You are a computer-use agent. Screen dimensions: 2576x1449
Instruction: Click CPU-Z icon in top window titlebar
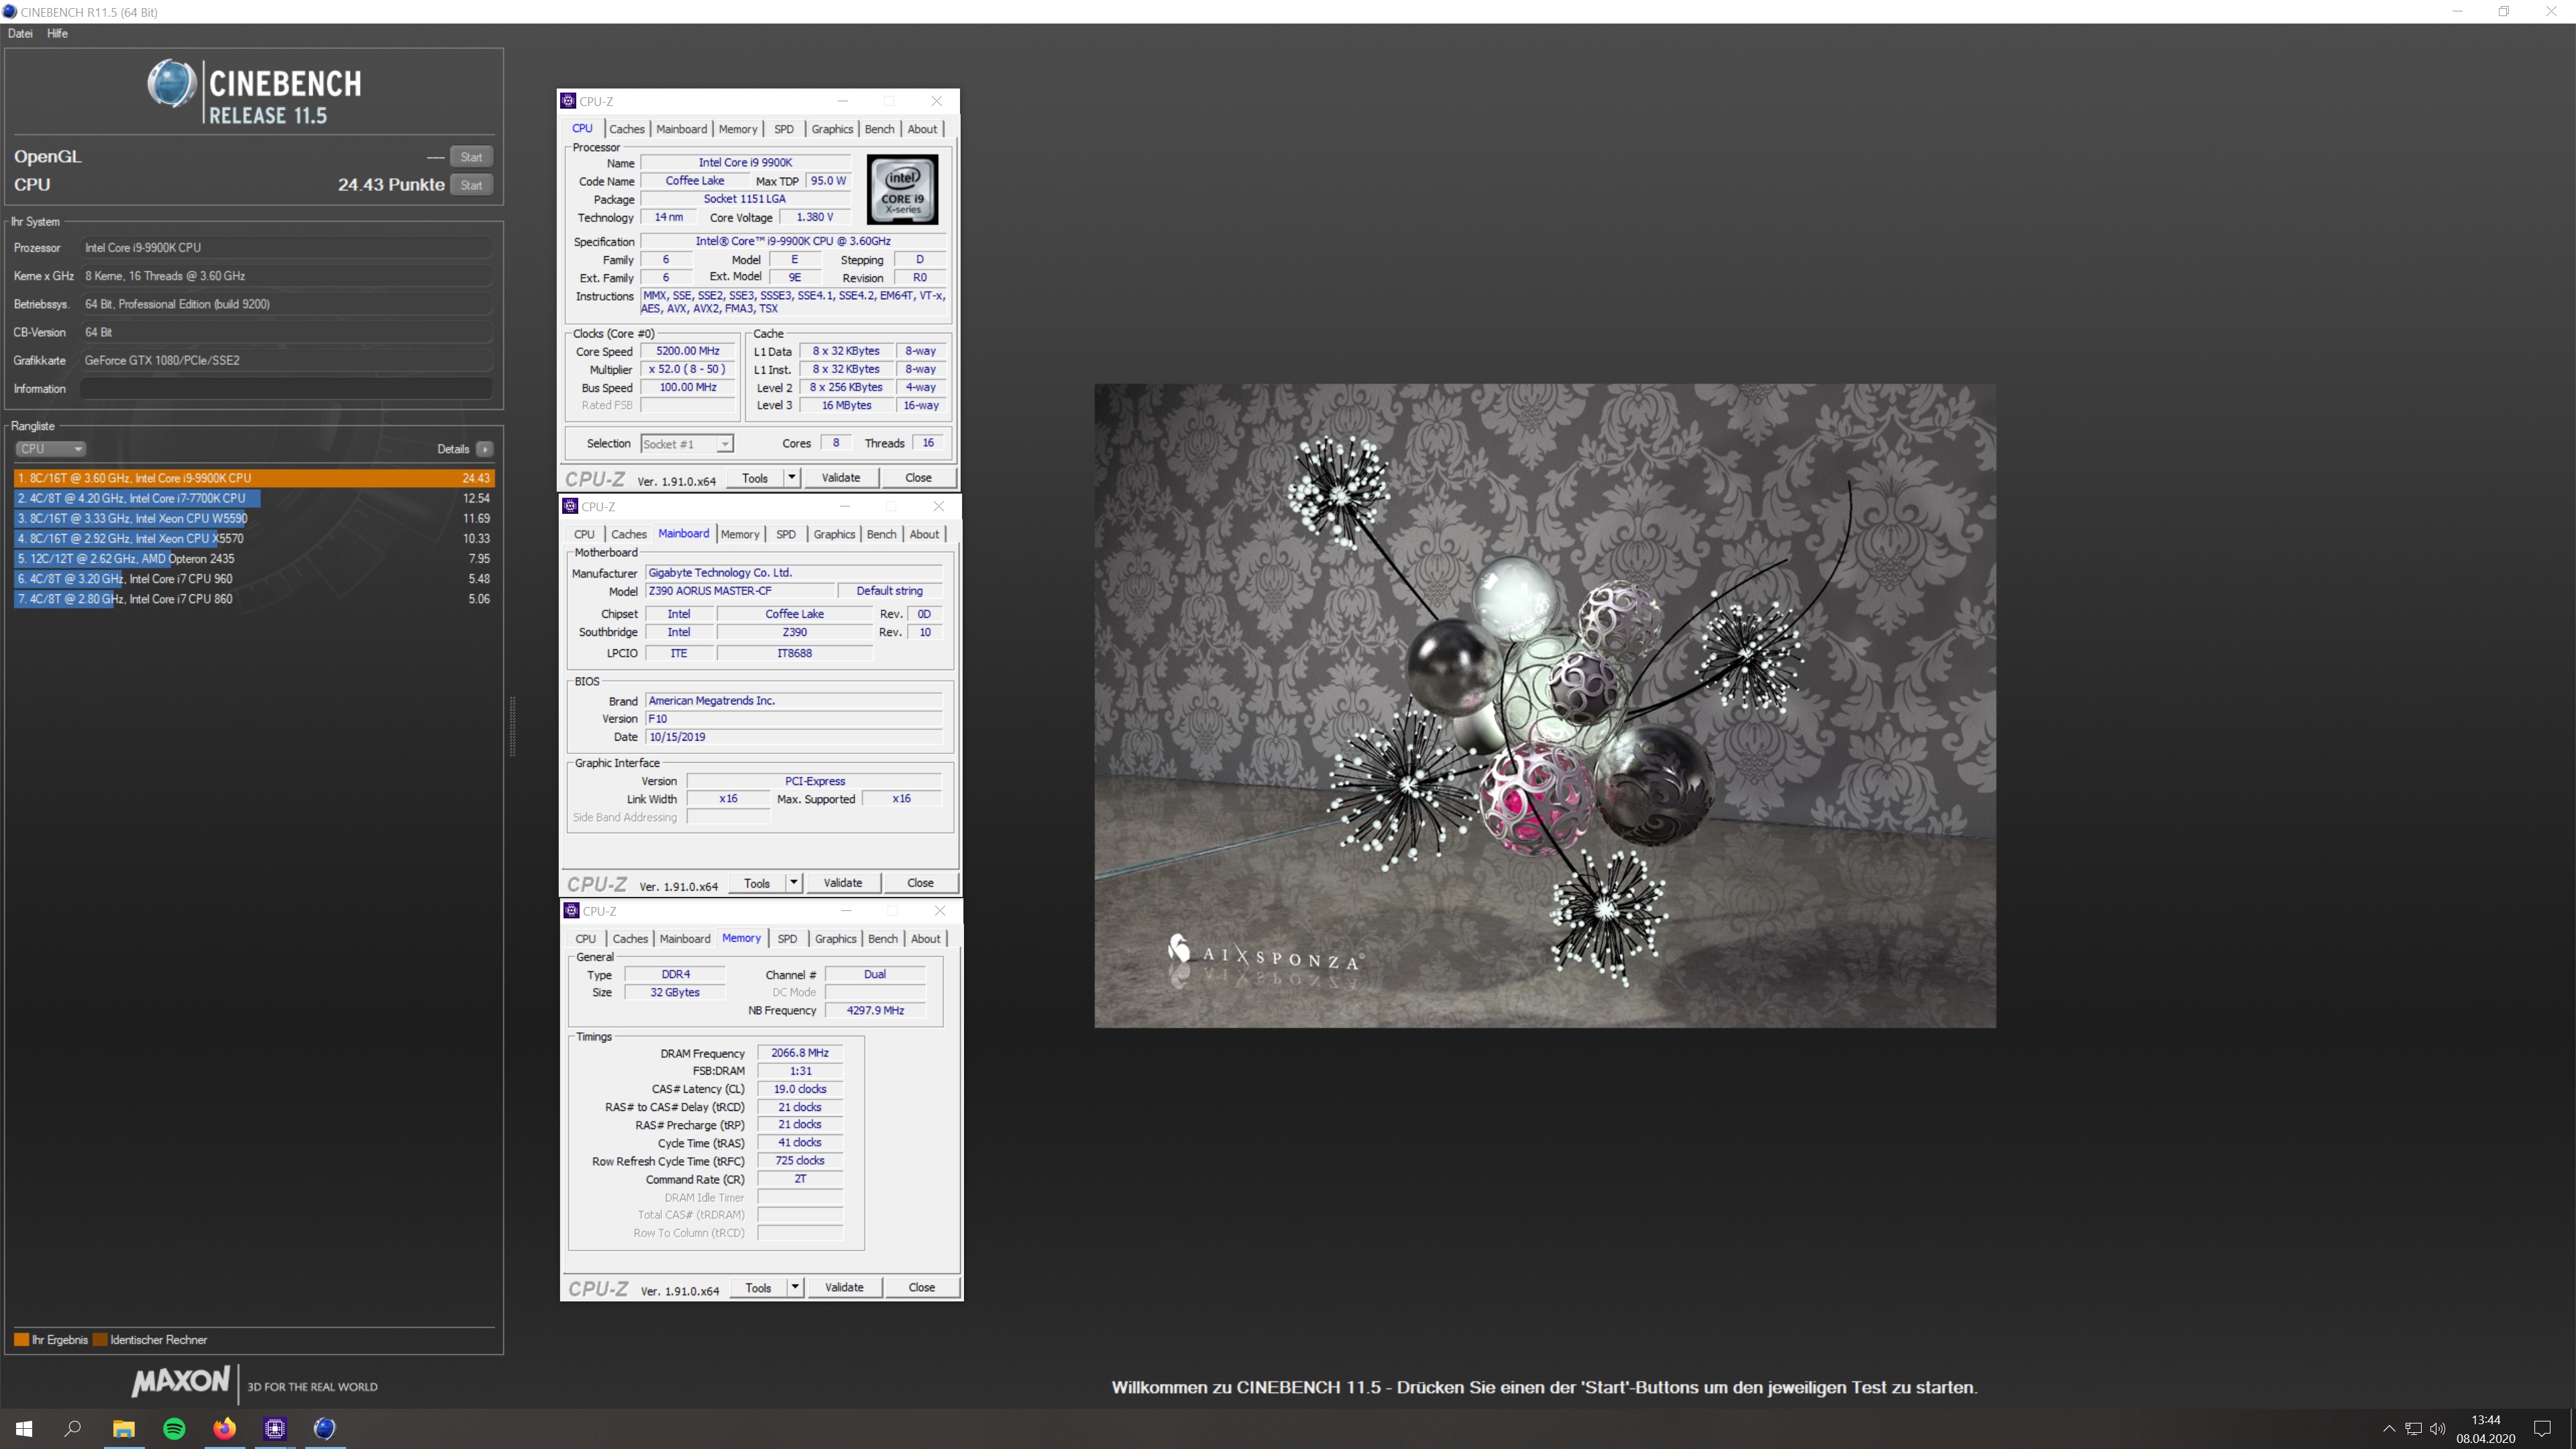coord(568,101)
